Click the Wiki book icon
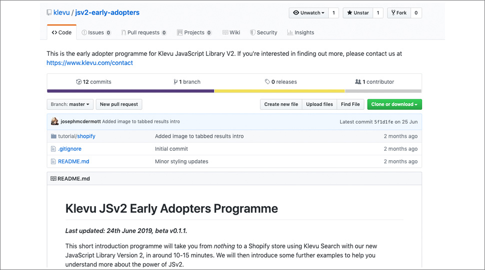The image size is (485, 270). (225, 32)
